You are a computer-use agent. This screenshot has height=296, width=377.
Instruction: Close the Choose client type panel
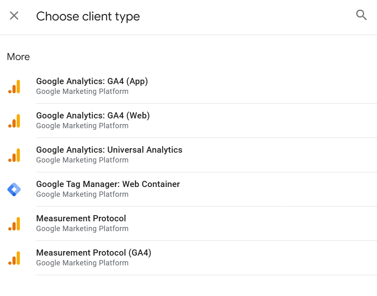(x=14, y=16)
